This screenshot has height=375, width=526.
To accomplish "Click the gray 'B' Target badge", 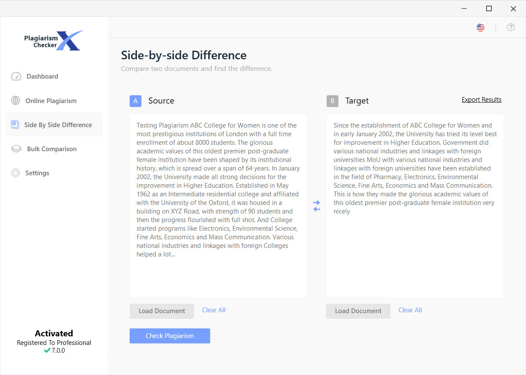I will 332,101.
